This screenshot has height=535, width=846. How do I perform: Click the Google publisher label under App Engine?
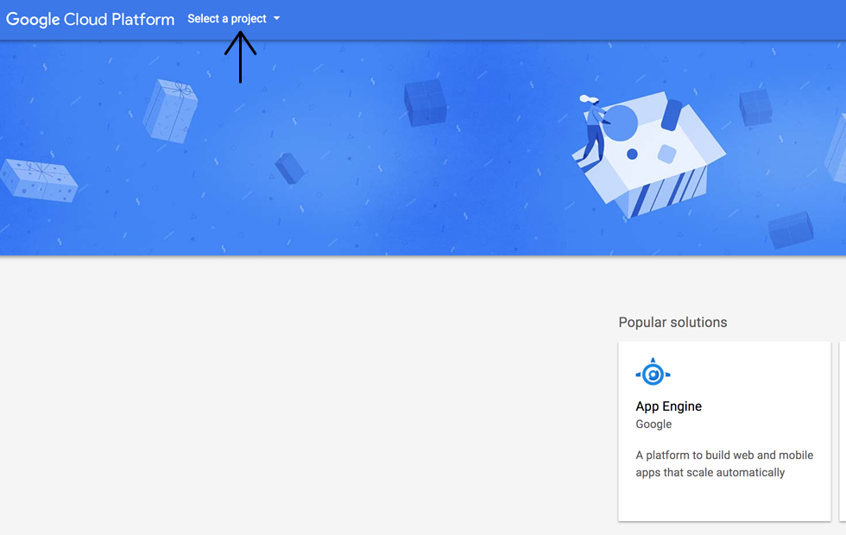pyautogui.click(x=653, y=424)
